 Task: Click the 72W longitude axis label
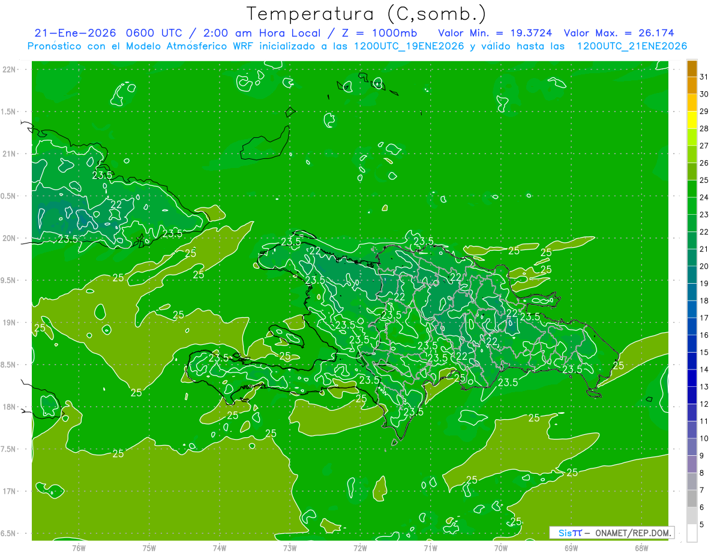(360, 548)
